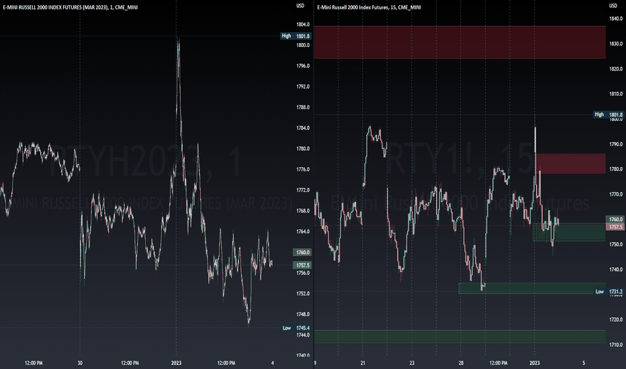
Task: Click the 1720.0 price axis label
Action: [x=616, y=319]
